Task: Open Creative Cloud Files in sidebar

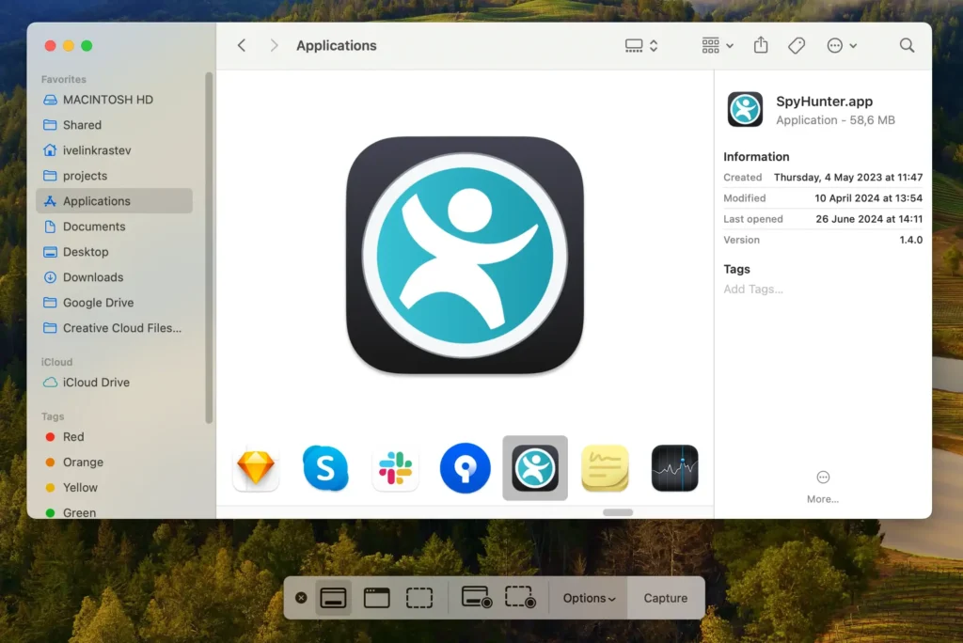Action: [x=114, y=328]
